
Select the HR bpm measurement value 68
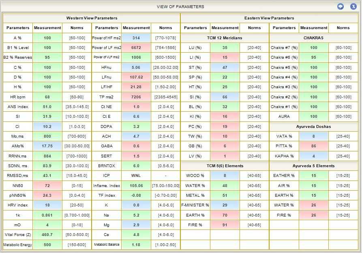coord(47,97)
